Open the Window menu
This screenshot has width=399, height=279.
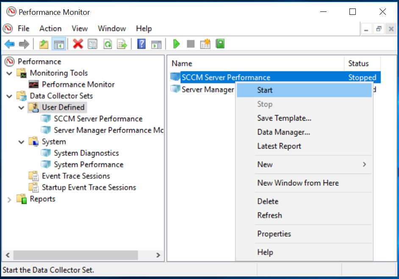pyautogui.click(x=112, y=28)
